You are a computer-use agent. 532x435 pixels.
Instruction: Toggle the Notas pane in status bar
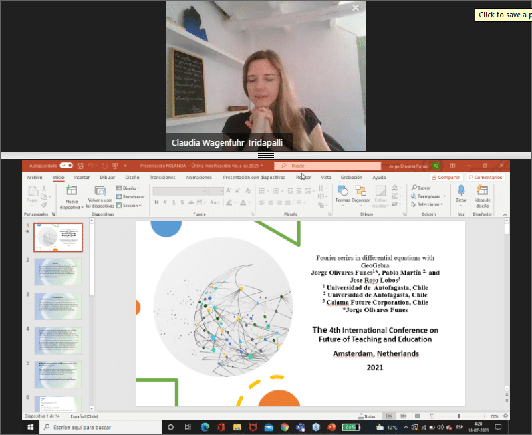[x=369, y=416]
